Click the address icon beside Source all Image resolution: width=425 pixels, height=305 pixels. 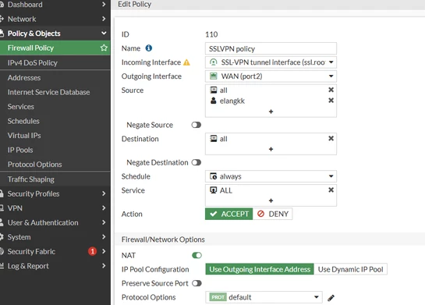tap(214, 90)
